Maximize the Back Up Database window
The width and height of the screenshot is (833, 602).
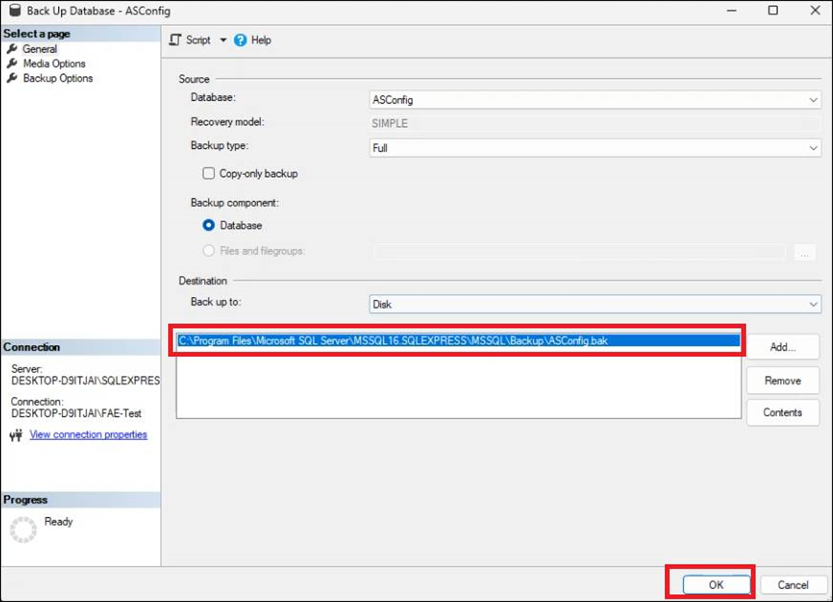tap(773, 10)
